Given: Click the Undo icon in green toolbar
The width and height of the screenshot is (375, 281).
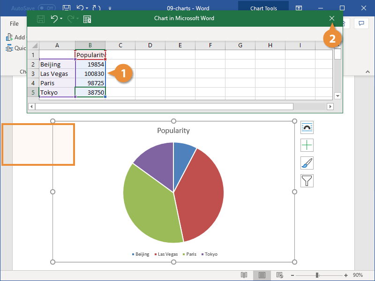Looking at the screenshot, I should point(54,18).
